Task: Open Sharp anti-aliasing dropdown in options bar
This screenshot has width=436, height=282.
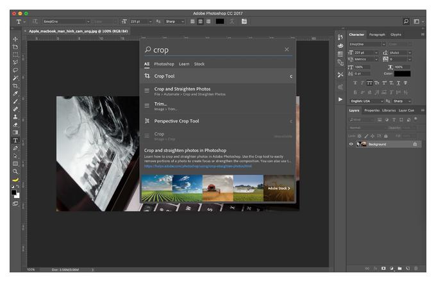Action: click(175, 21)
